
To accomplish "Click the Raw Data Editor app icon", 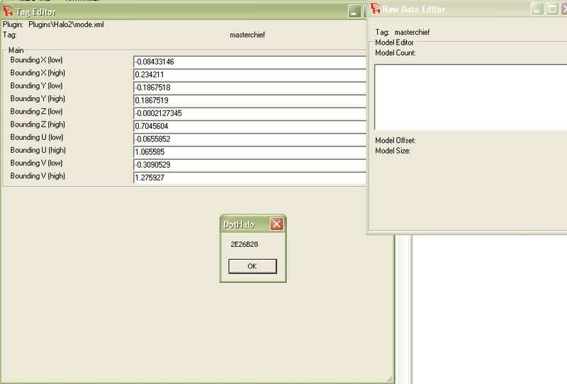I will coord(376,8).
